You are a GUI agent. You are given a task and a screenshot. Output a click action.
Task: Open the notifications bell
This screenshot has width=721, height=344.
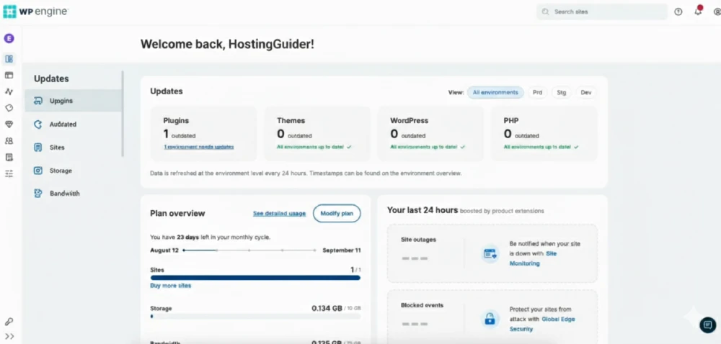click(x=699, y=11)
